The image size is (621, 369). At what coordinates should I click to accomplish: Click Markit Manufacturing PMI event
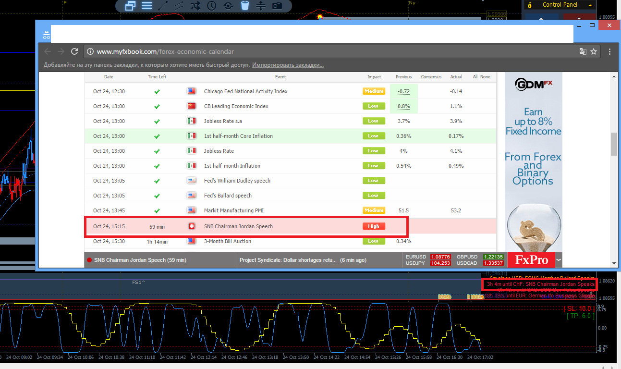[234, 210]
